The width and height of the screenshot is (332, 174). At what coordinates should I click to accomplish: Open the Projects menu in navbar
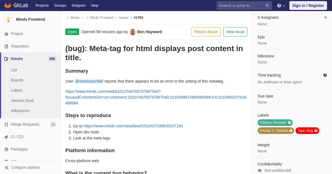(42, 6)
